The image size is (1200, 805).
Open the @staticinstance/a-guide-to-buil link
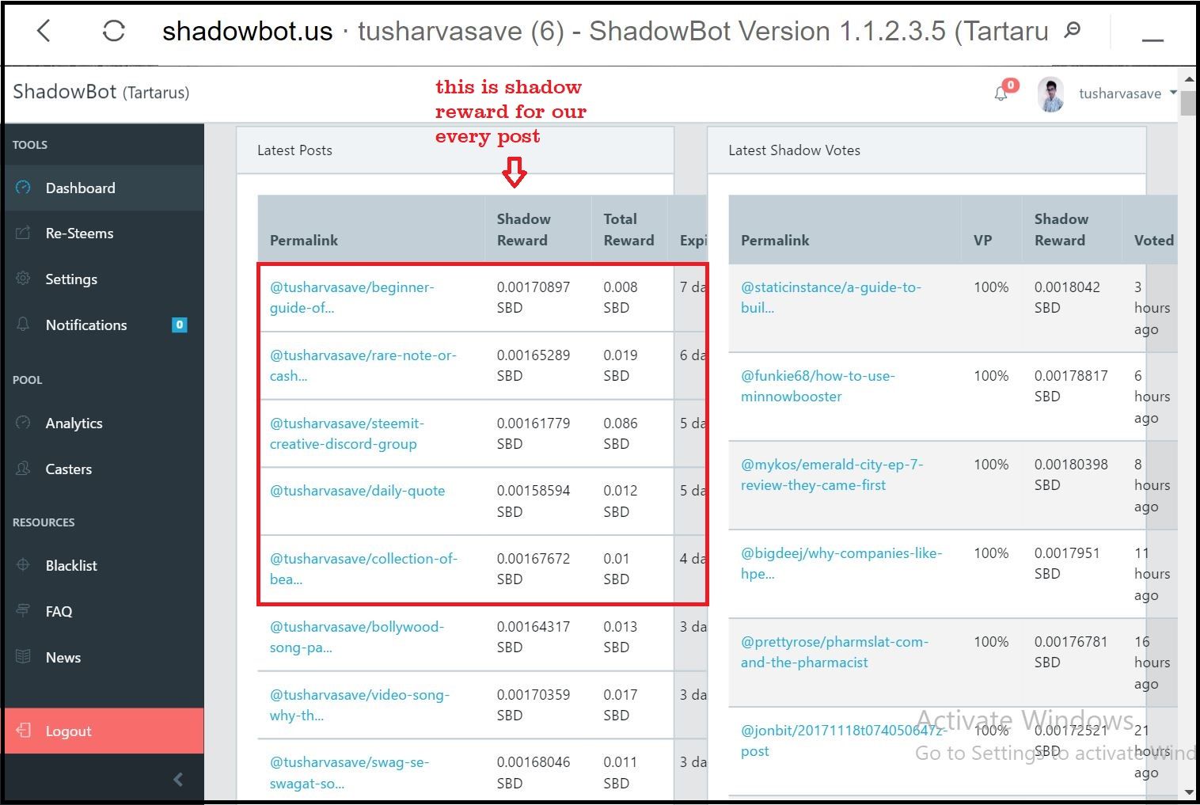click(x=830, y=297)
